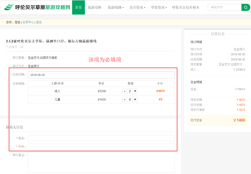Screen dimensions: 251x174
Task: Click the 儿童 subtotal ¥0
Action: coord(160,99)
